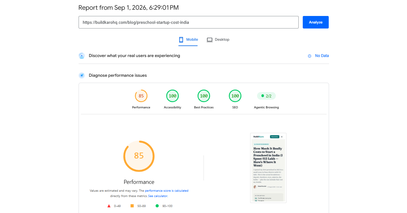Click the mobile phone icon
Viewport: 407px width, 213px height.
point(181,40)
